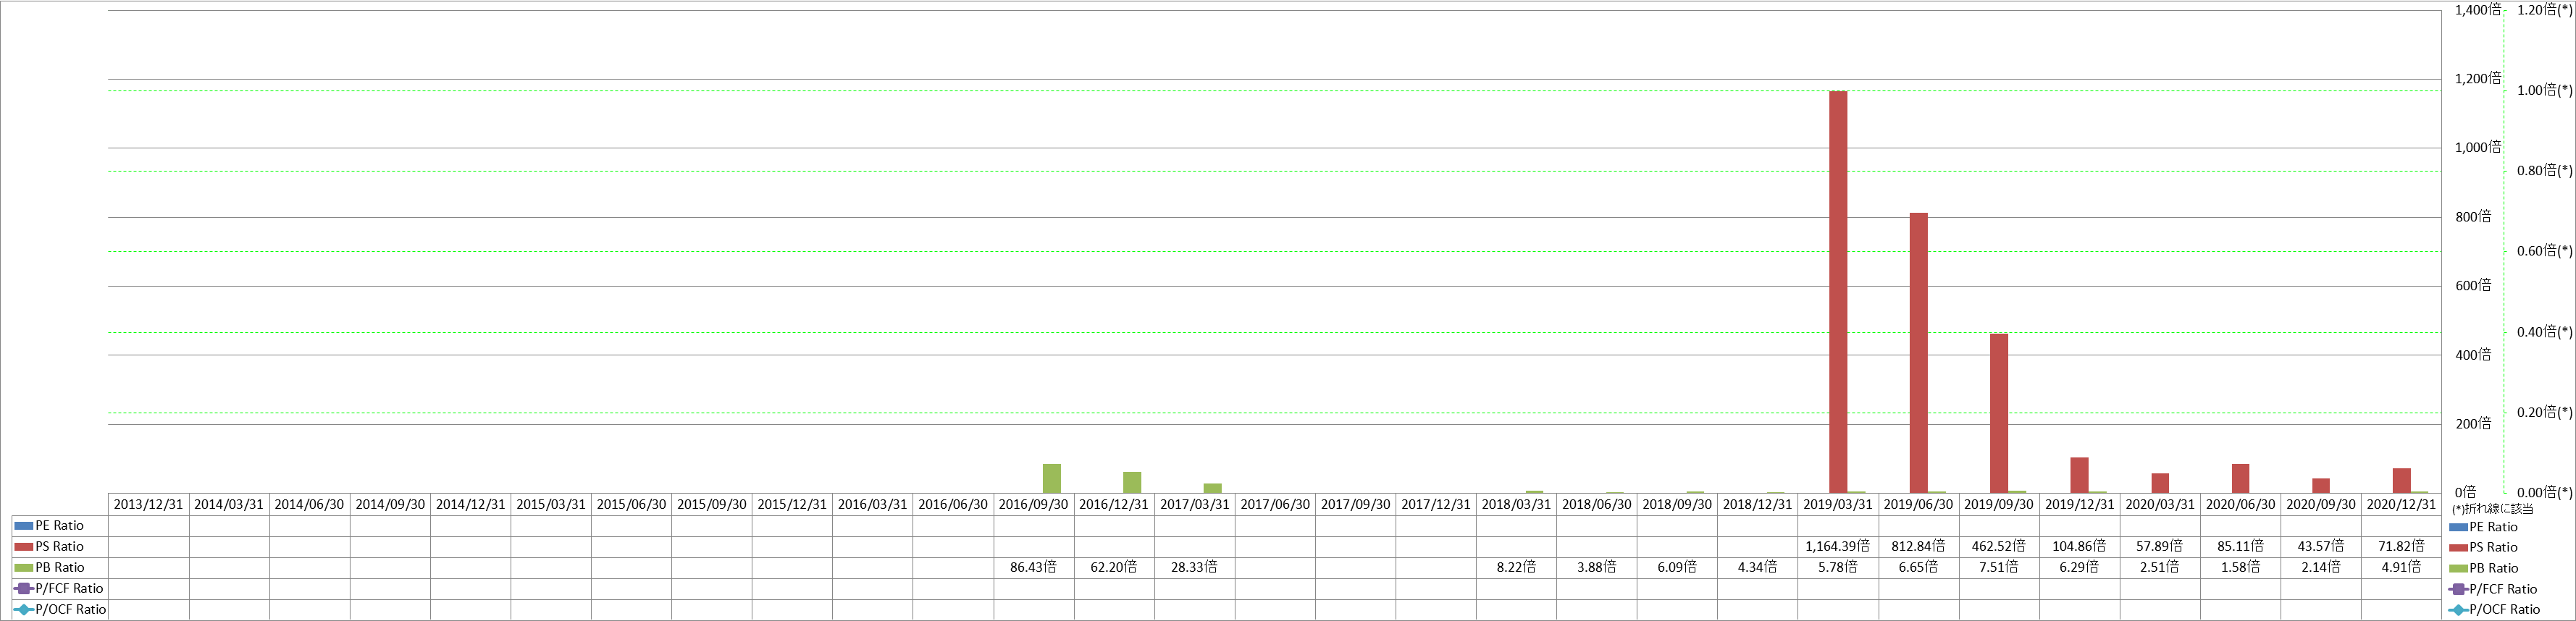Click the PB Ratio value 86.43倍
Screen dimensions: 2576x621
[x=1033, y=567]
